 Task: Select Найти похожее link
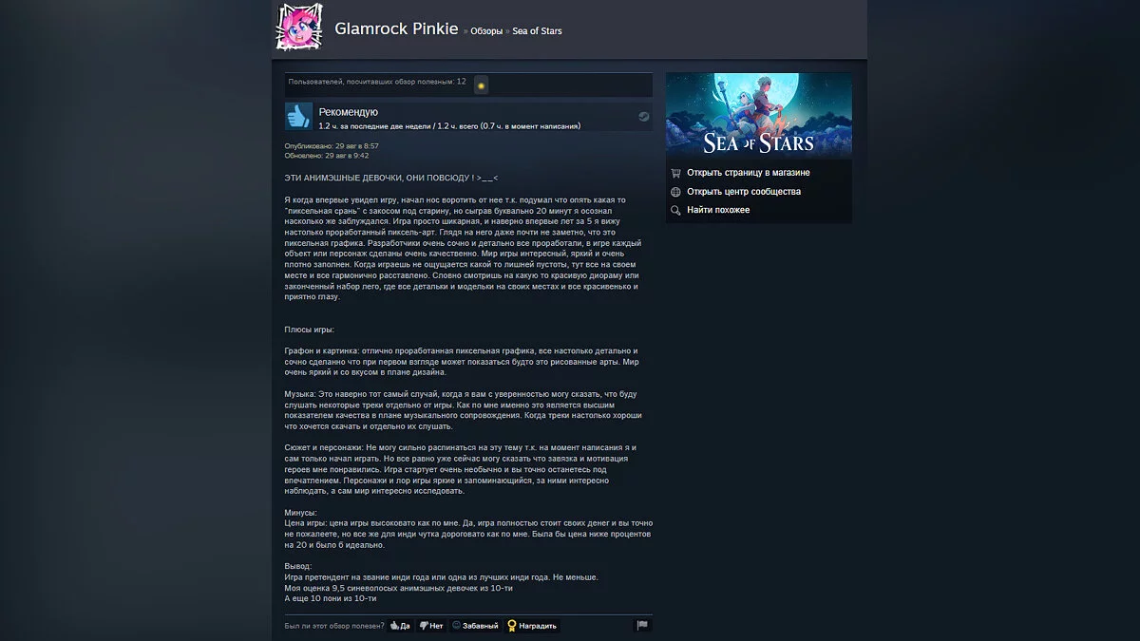[718, 210]
